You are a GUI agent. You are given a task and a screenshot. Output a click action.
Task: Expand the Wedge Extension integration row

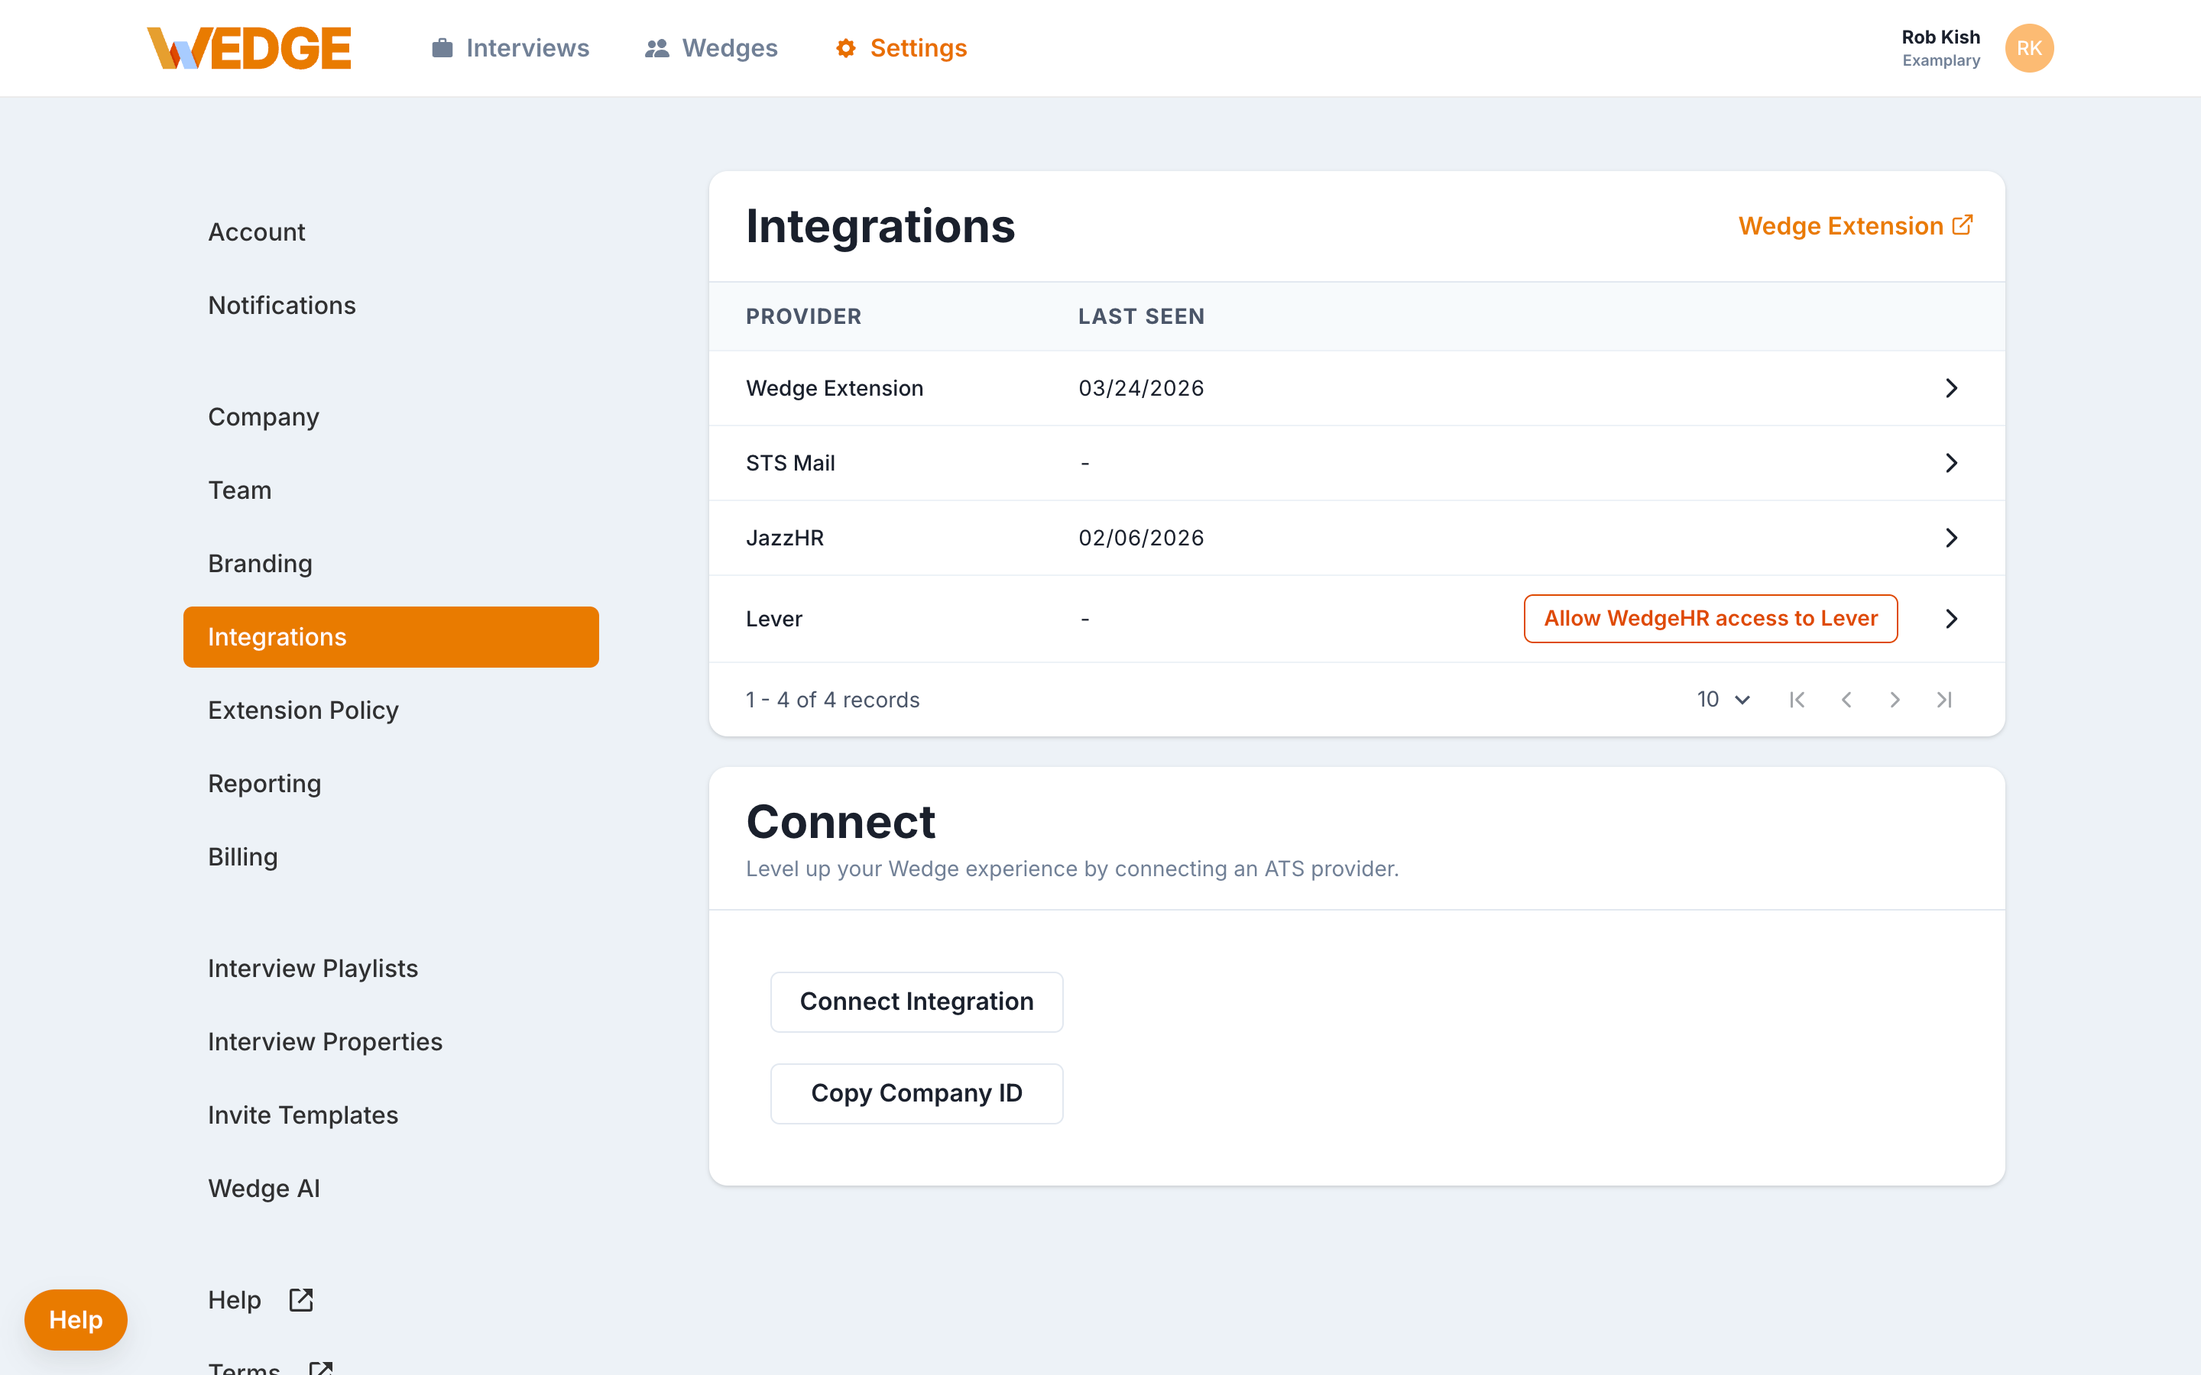pos(1951,387)
